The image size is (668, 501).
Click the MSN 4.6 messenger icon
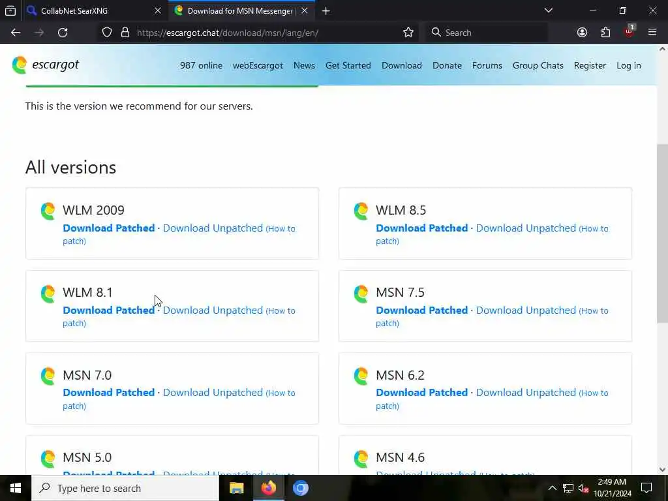(x=361, y=458)
